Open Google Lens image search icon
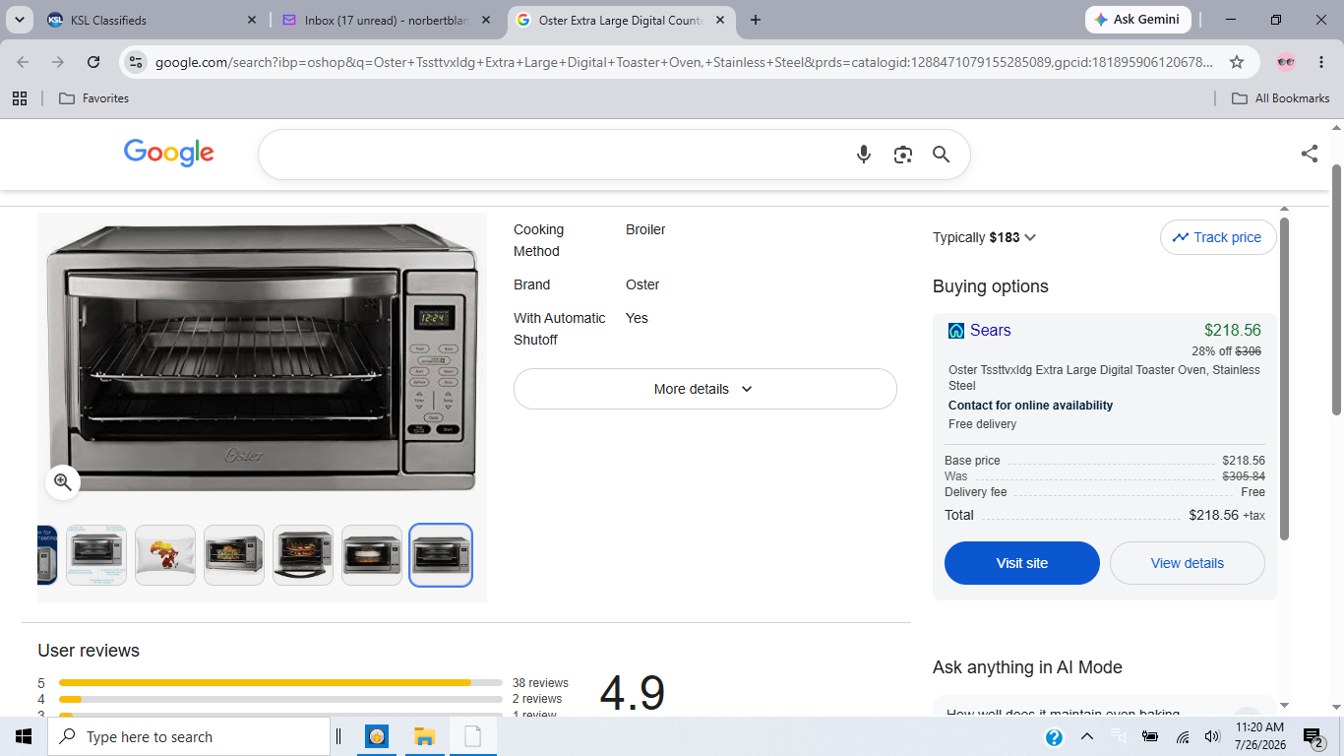Screen dimensions: 1344x756 [x=903, y=155]
